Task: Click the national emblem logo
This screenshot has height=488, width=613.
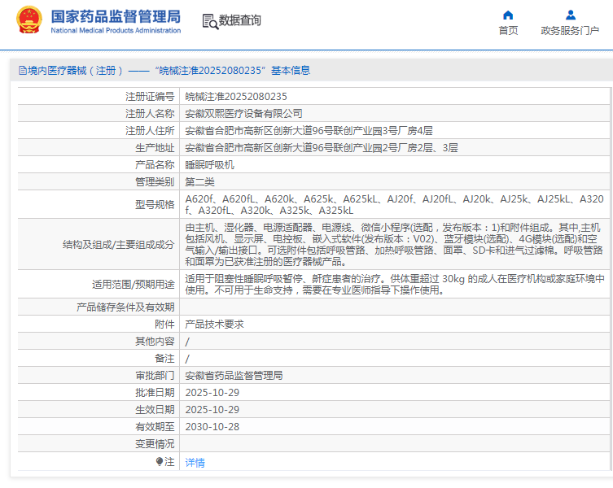Action: pos(28,22)
